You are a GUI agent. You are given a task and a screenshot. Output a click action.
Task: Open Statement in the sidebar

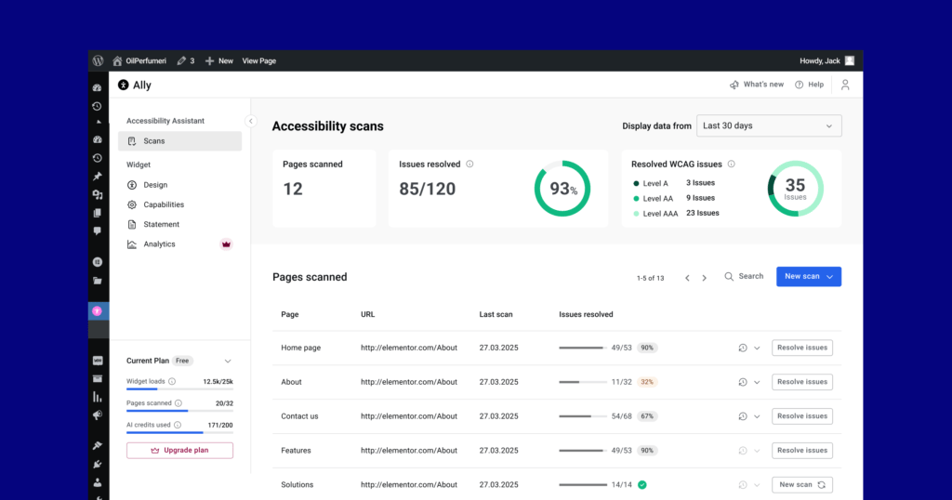[x=161, y=224]
